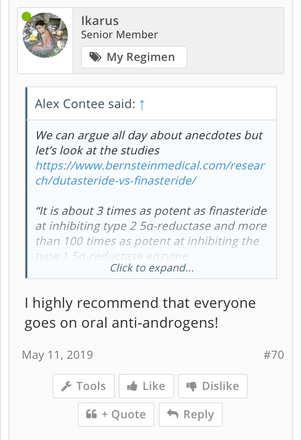The height and width of the screenshot is (440, 301).
Task: Expand the quote with Click to expand
Action: pos(152,268)
